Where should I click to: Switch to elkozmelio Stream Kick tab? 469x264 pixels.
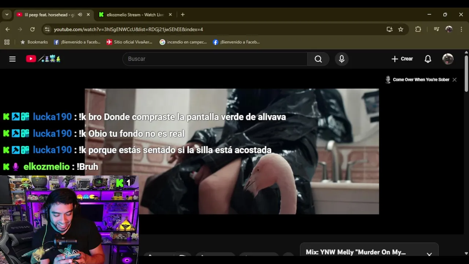135,15
